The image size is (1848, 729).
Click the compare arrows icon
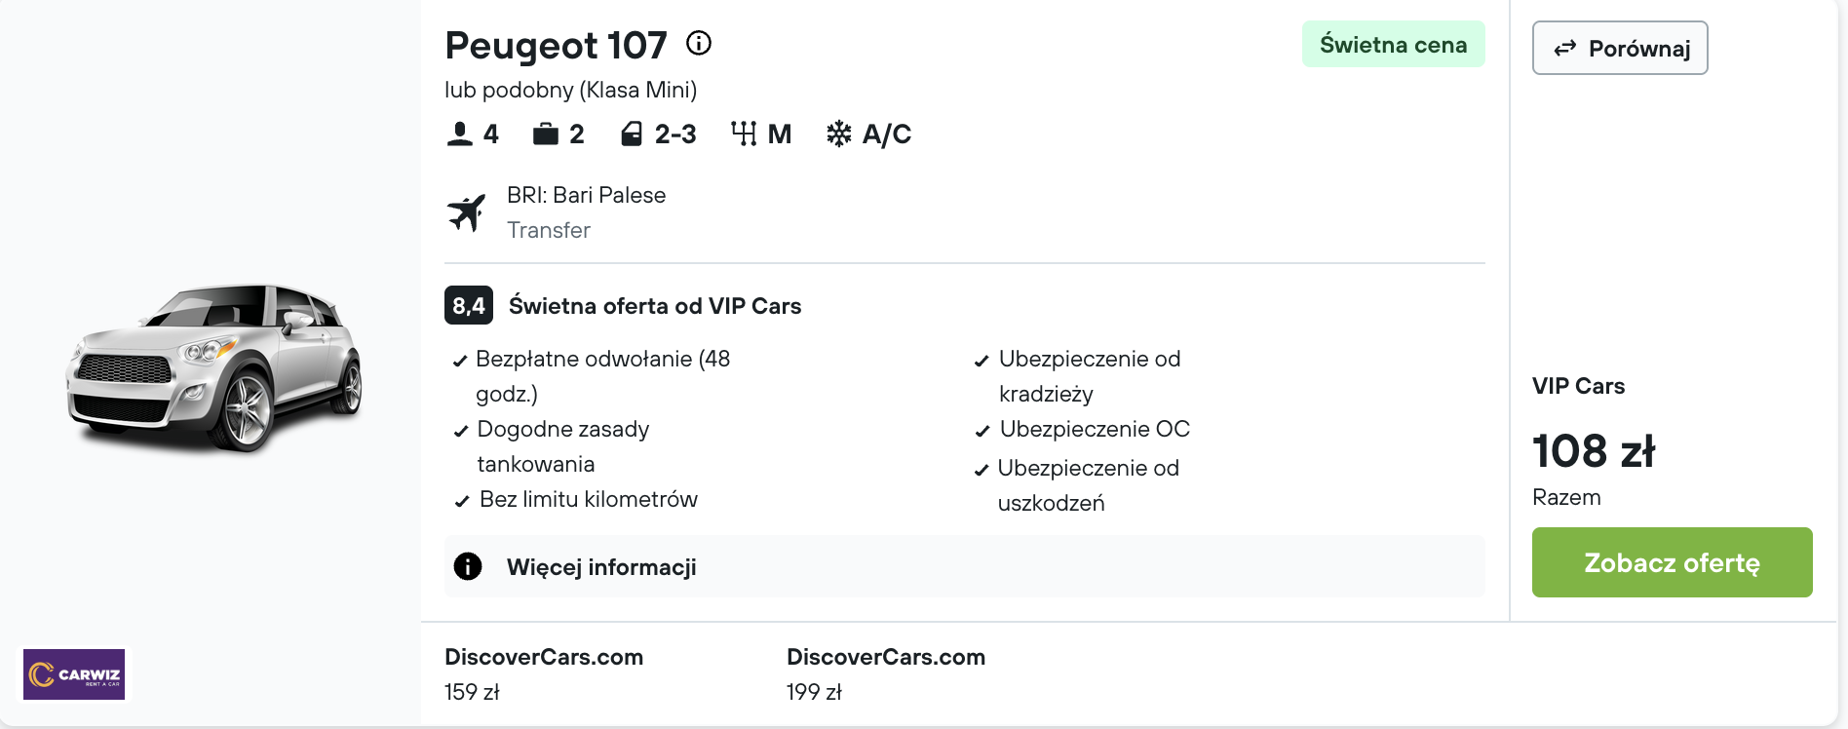1565,49
